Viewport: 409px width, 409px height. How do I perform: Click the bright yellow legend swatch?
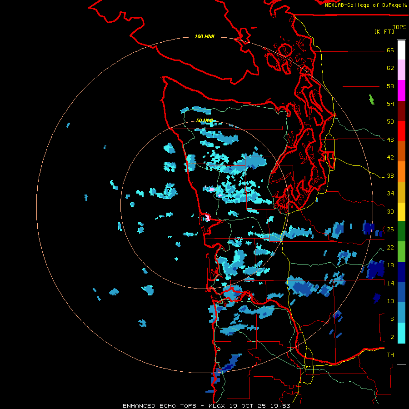point(401,212)
